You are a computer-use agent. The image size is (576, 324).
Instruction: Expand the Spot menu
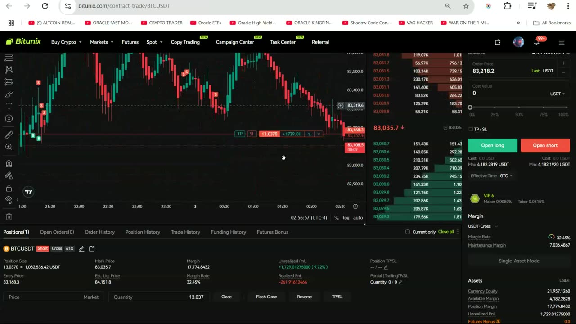click(154, 42)
